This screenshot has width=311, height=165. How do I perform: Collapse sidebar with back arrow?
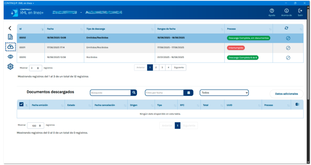(10, 28)
